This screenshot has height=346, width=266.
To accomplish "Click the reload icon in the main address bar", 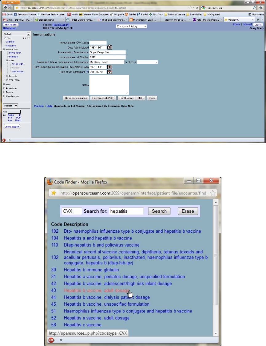I will (197, 8).
